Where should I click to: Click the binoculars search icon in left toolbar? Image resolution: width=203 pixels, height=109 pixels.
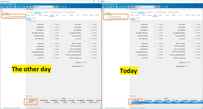(27, 7)
